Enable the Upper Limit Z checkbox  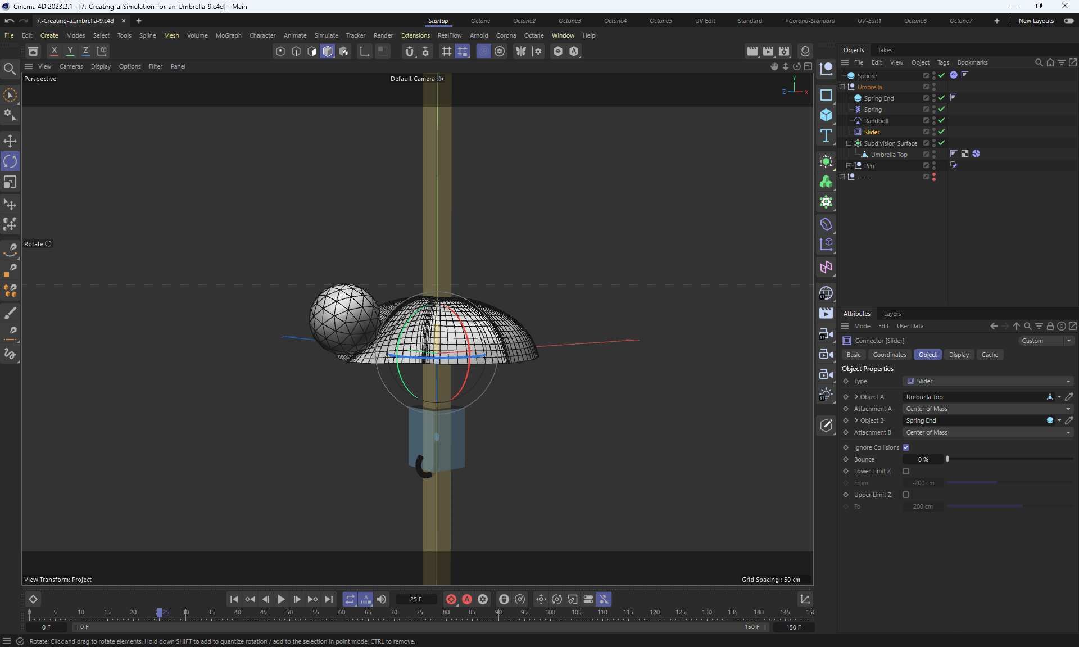click(x=906, y=495)
